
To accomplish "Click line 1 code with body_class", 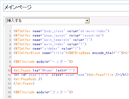I will click(x=61, y=31).
